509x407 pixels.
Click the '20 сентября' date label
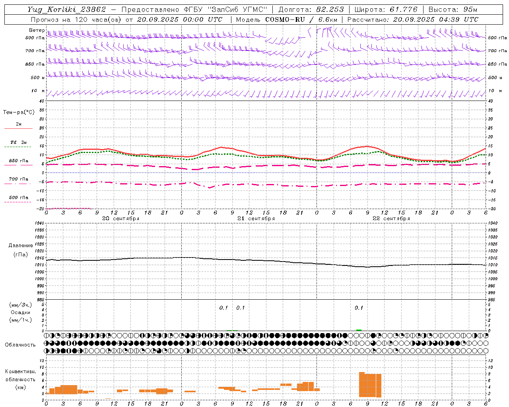point(121,219)
